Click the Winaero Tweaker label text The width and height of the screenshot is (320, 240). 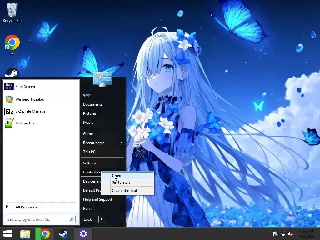coord(30,99)
